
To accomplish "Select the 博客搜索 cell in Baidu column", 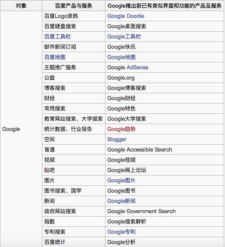I will 73,88.
